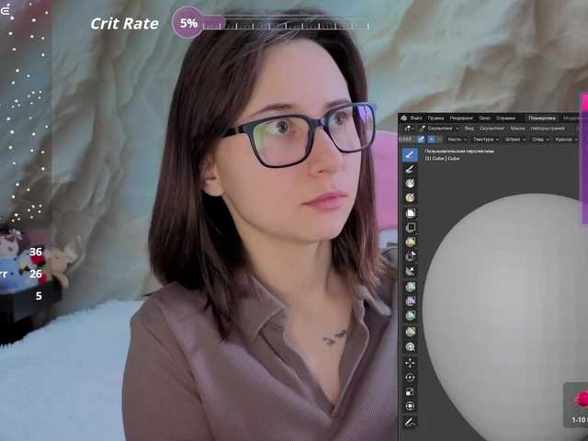The width and height of the screenshot is (588, 441).
Task: Click the brush radius value field
Action: [406, 139]
